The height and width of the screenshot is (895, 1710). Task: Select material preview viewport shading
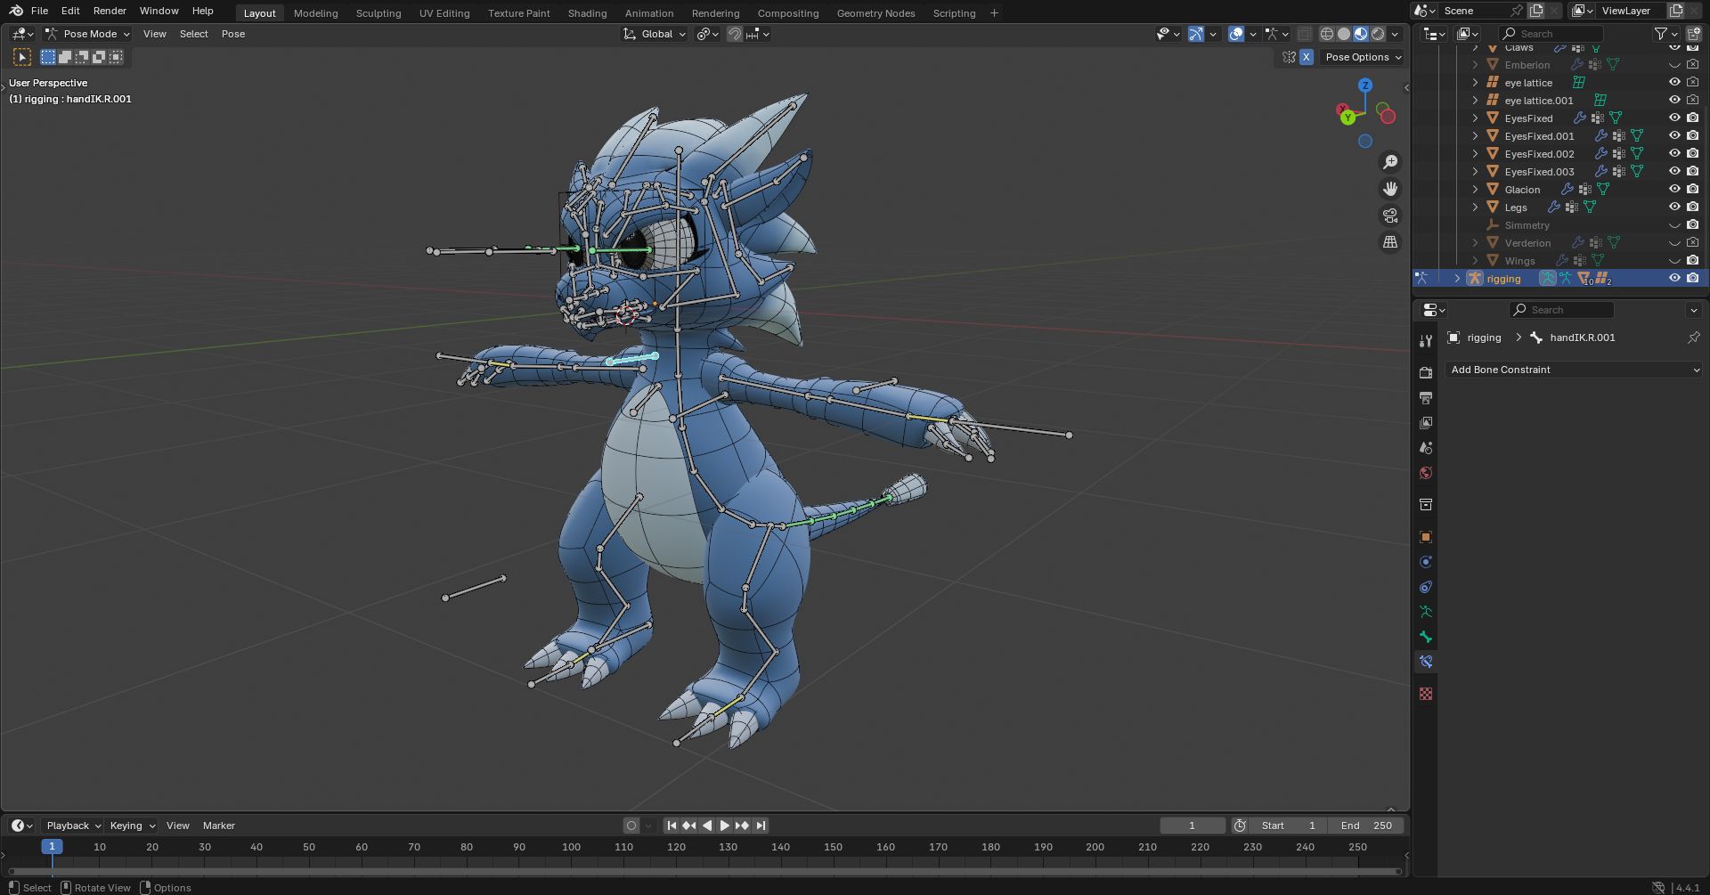click(1361, 34)
